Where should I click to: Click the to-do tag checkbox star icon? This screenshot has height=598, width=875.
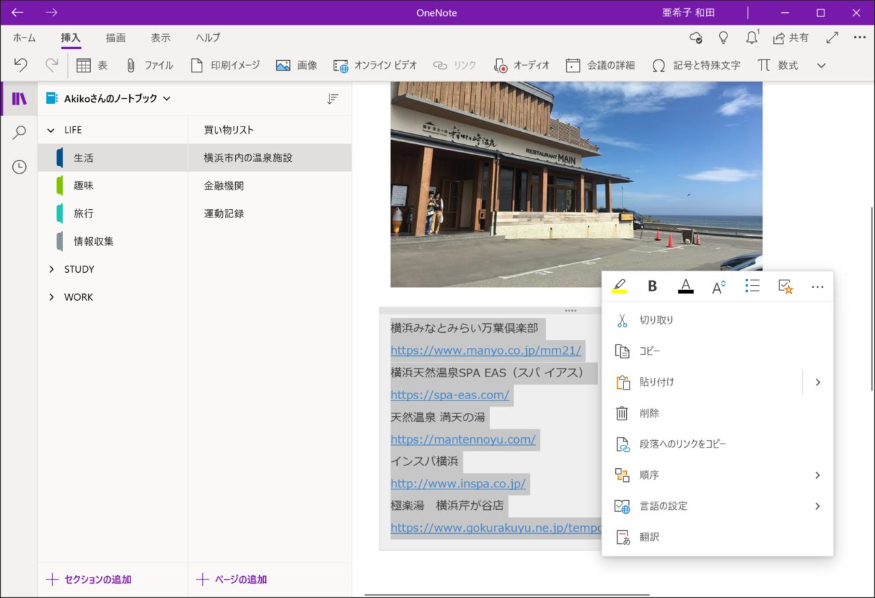(785, 286)
